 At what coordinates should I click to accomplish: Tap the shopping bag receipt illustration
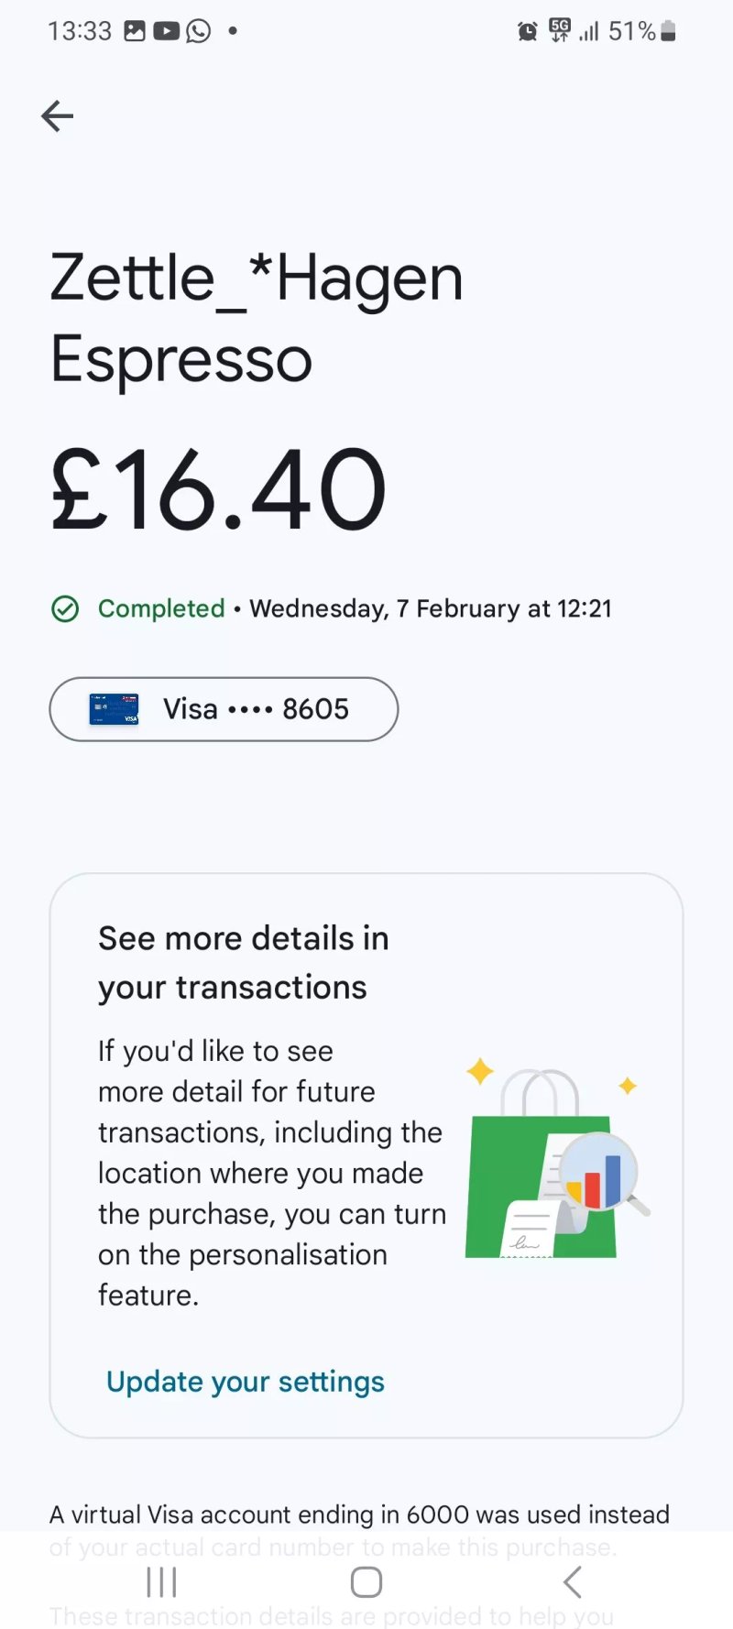coord(556,1161)
